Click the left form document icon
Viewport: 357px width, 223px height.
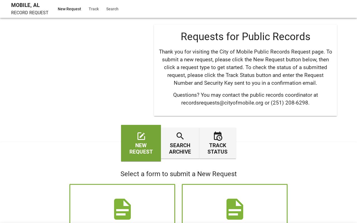(122, 209)
